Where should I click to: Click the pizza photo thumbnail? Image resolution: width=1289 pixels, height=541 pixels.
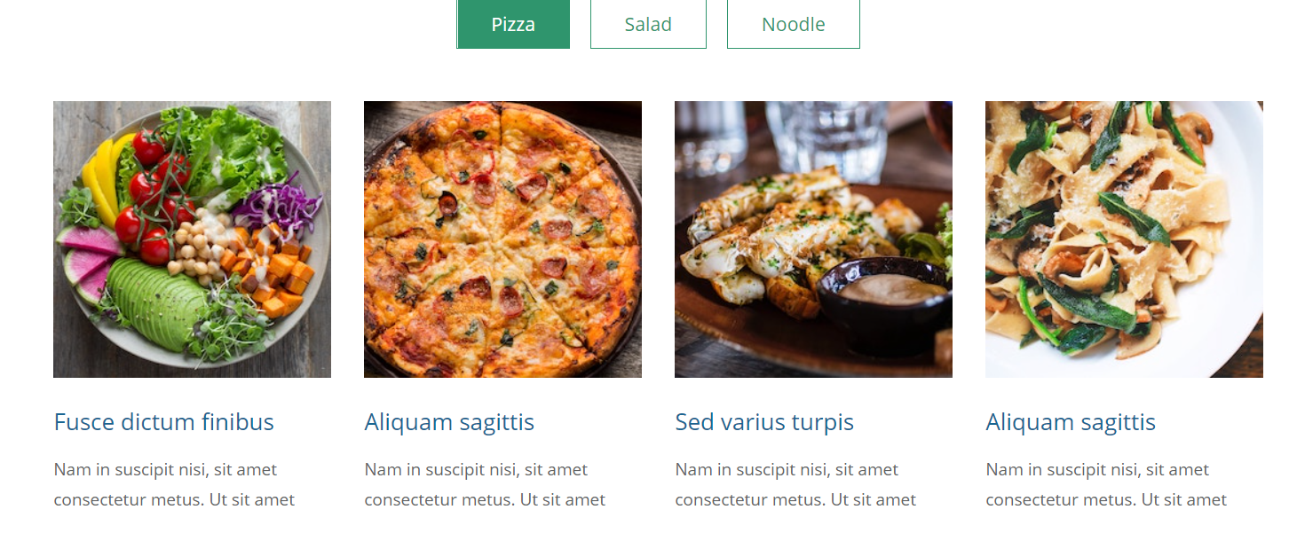click(502, 239)
